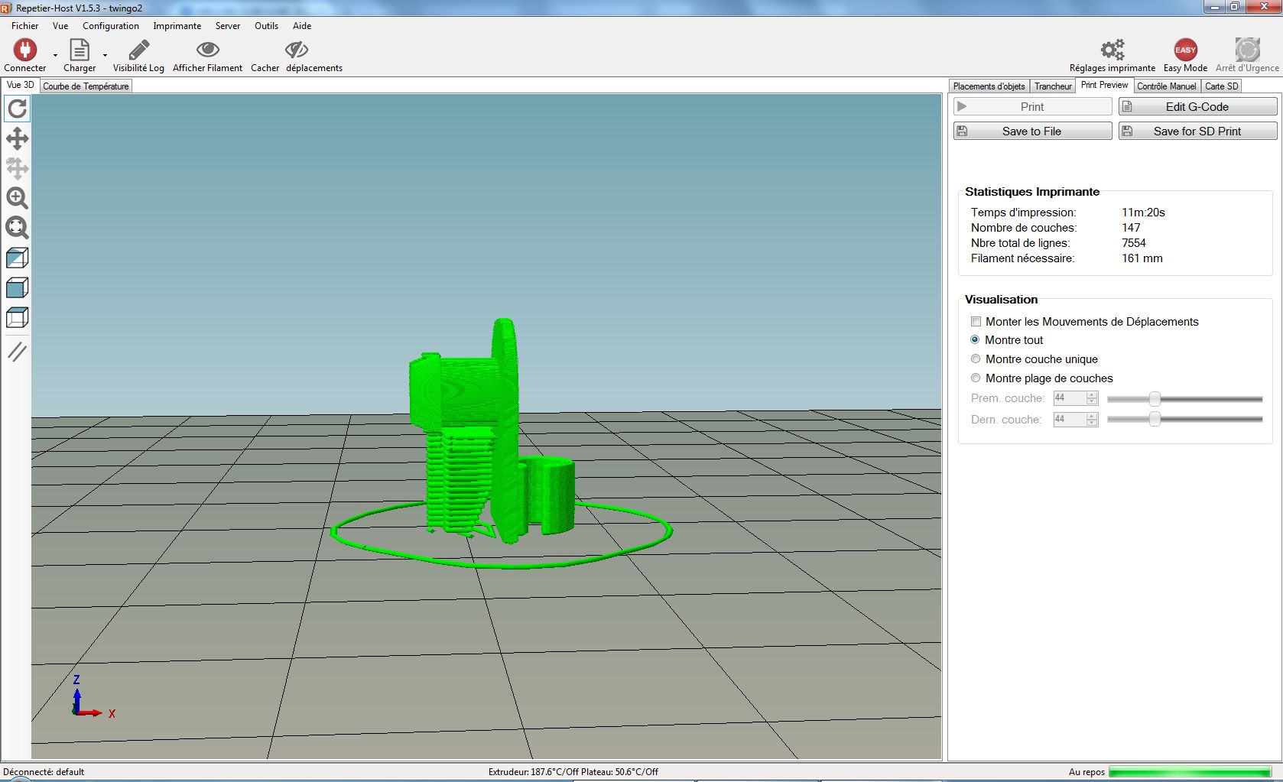The image size is (1283, 782).
Task: Open Réglages imprimante gears icon
Action: click(1112, 50)
